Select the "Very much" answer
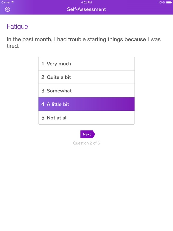The height and width of the screenshot is (231, 173). pos(86,64)
